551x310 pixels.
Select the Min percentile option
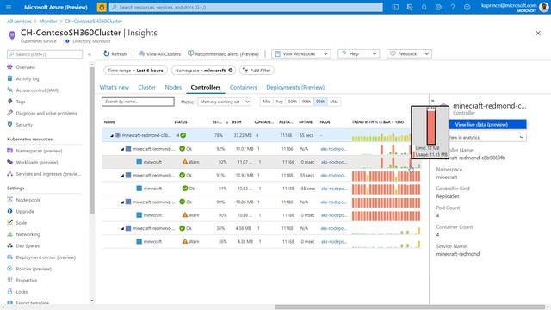(x=266, y=102)
